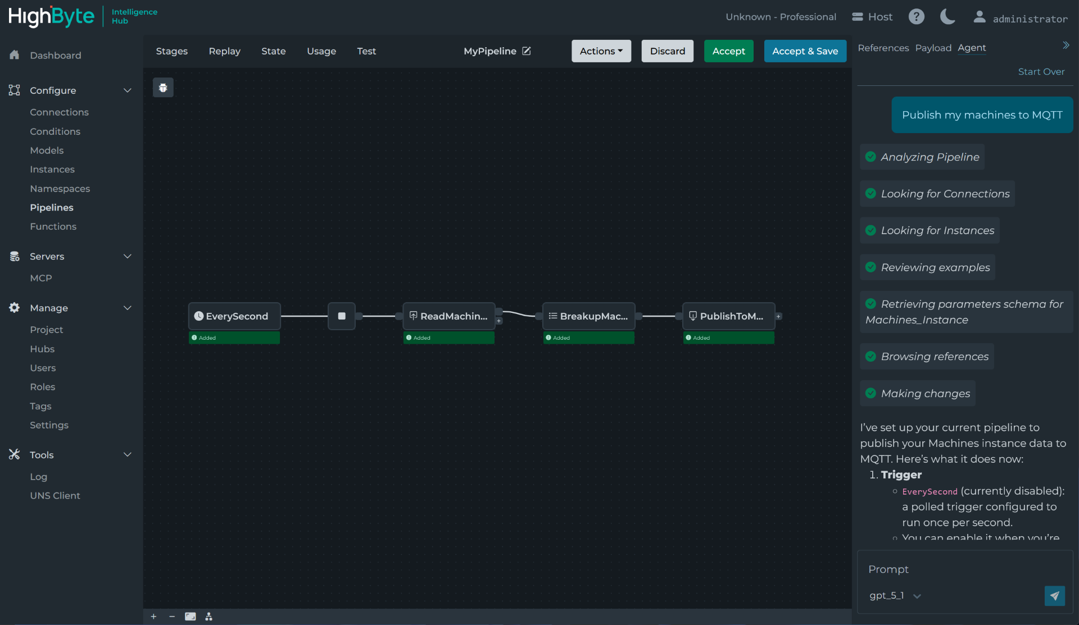Collapse the agent panel with the double chevron
1079x625 pixels.
pyautogui.click(x=1066, y=45)
